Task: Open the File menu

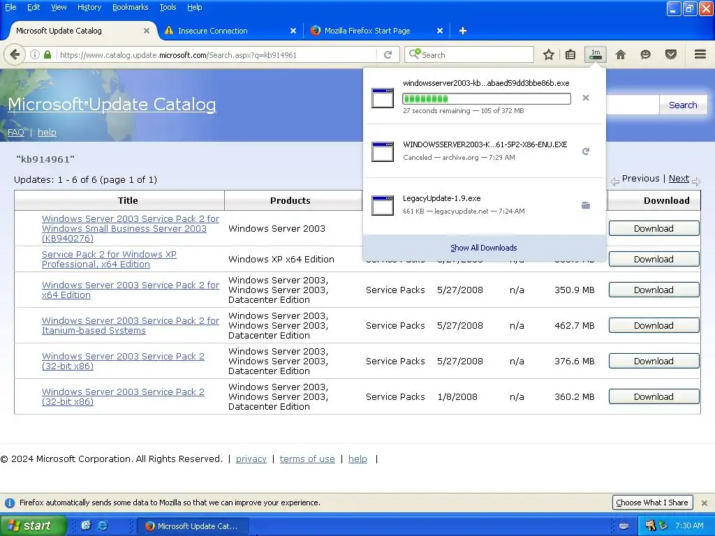Action: (x=10, y=7)
